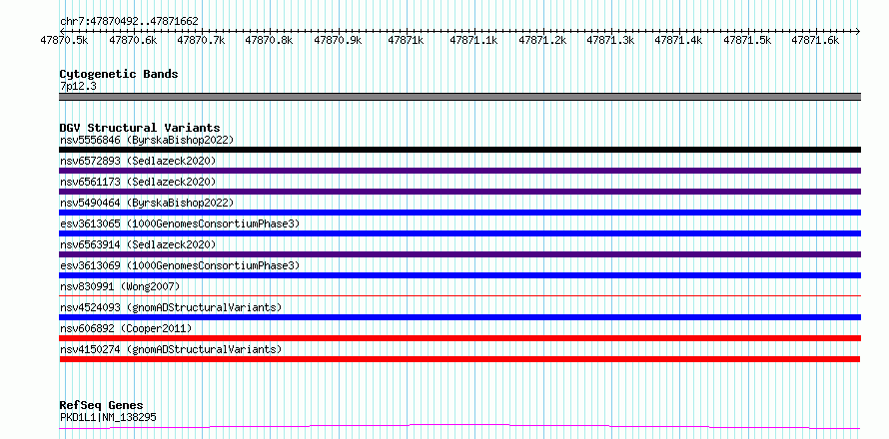Open the nsv5490464 (ByrskaBishop2022) label
Image resolution: width=889 pixels, height=439 pixels.
(147, 203)
